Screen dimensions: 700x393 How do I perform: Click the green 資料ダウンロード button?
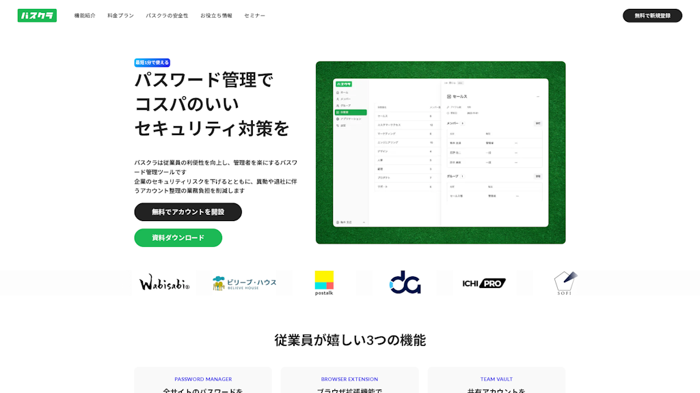(x=178, y=237)
